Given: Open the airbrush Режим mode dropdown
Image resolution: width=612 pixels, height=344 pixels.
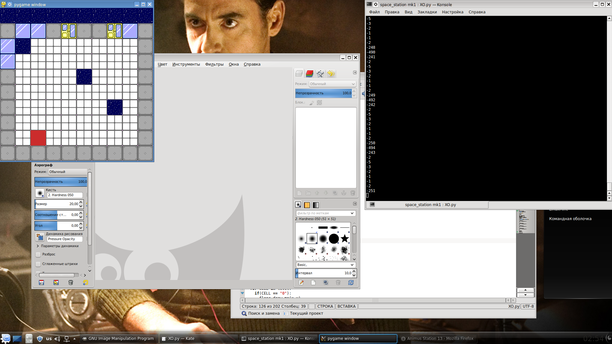Looking at the screenshot, I should (68, 172).
